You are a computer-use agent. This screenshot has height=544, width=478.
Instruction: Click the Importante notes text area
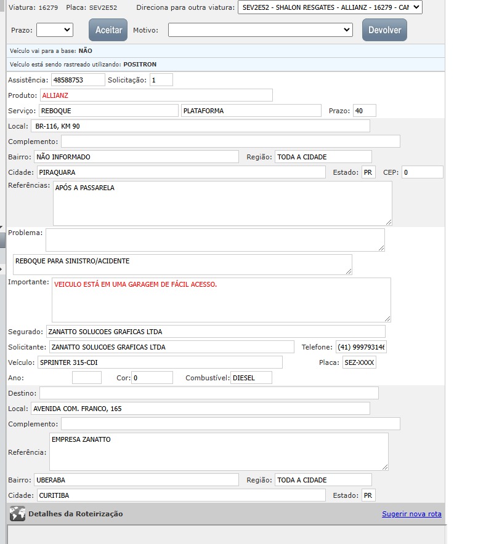click(221, 300)
